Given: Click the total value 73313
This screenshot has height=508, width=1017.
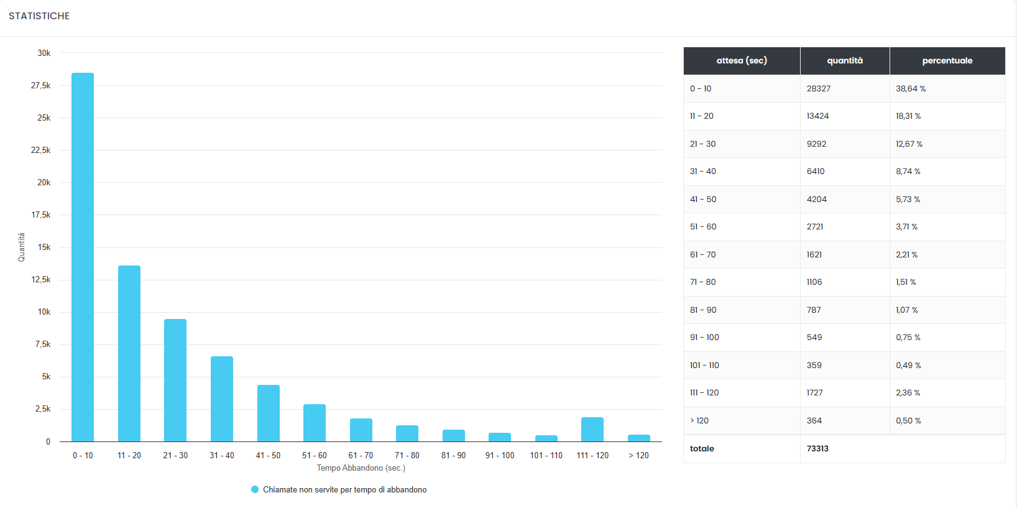Looking at the screenshot, I should pyautogui.click(x=817, y=448).
